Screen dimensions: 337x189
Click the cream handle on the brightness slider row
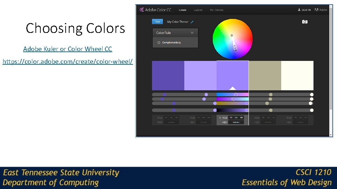(312, 110)
